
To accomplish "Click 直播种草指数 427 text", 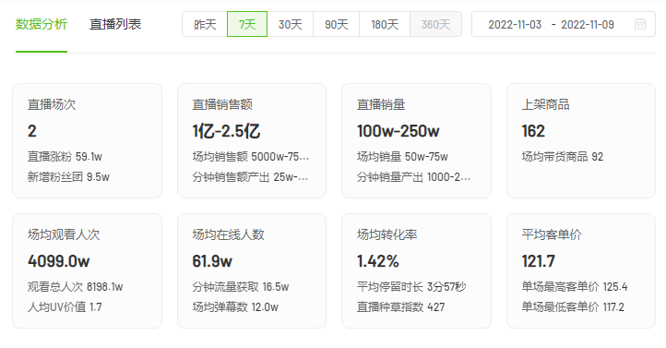I will point(401,306).
